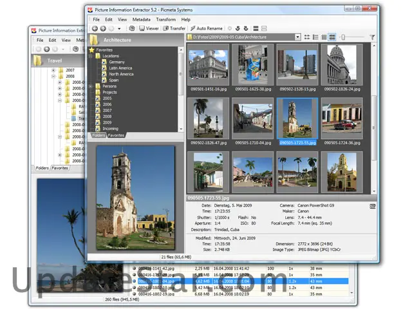The image size is (412, 309).
Task: Switch to the Folders tab in front window
Action: coord(98,136)
